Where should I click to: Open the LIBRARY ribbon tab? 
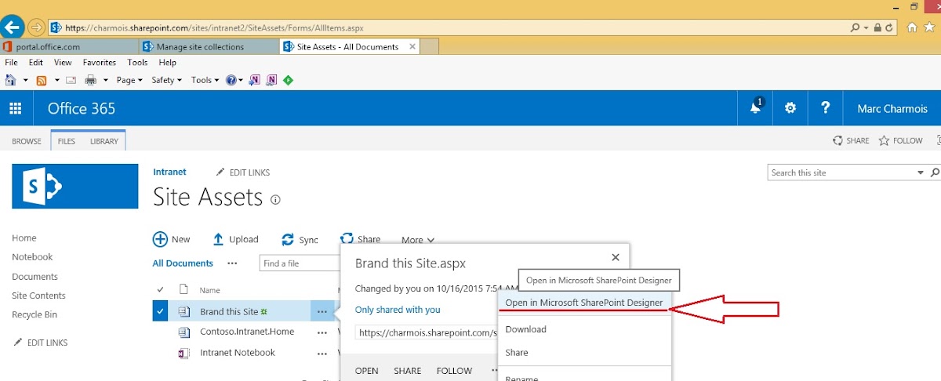[104, 141]
